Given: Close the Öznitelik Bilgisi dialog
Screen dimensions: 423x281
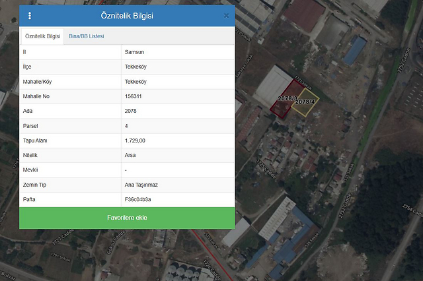Looking at the screenshot, I should (x=226, y=15).
